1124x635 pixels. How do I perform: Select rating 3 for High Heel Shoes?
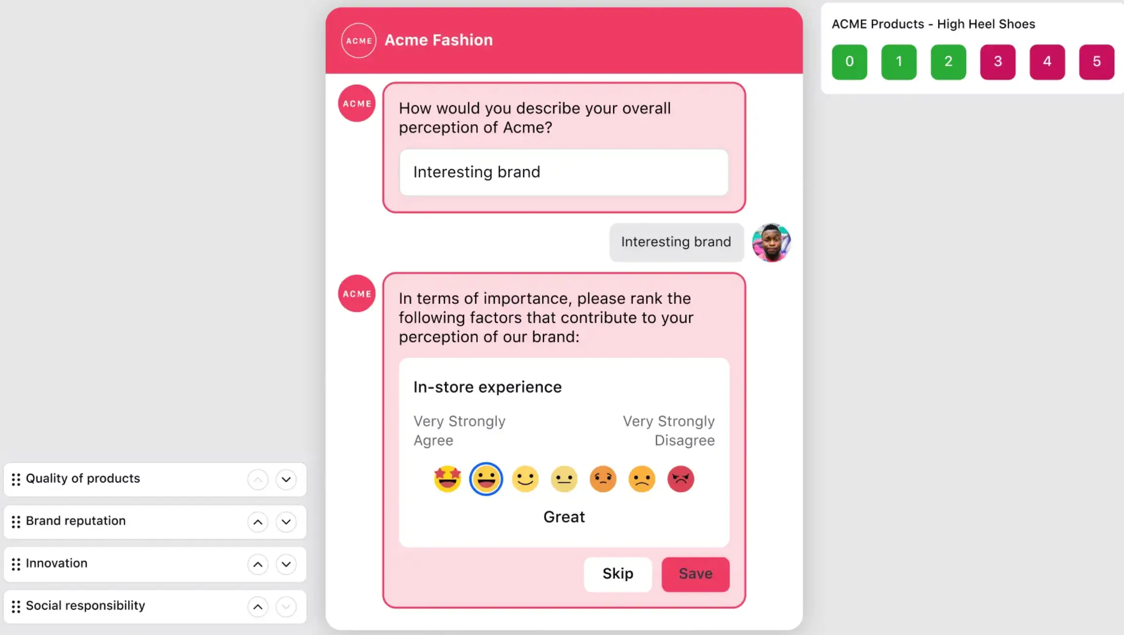point(998,62)
